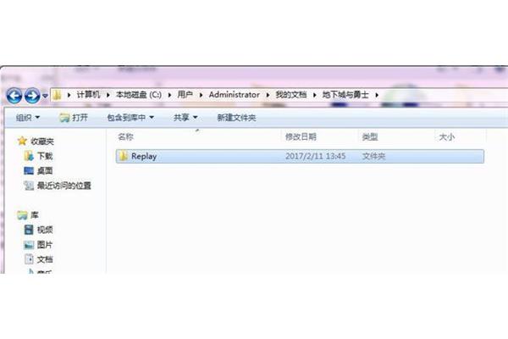Sort by the 大小 column header
Viewport: 508px width, 339px height.
(x=447, y=137)
